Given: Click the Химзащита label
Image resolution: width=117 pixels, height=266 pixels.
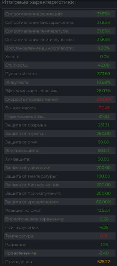Looking at the screenshot, I should click(18, 159).
